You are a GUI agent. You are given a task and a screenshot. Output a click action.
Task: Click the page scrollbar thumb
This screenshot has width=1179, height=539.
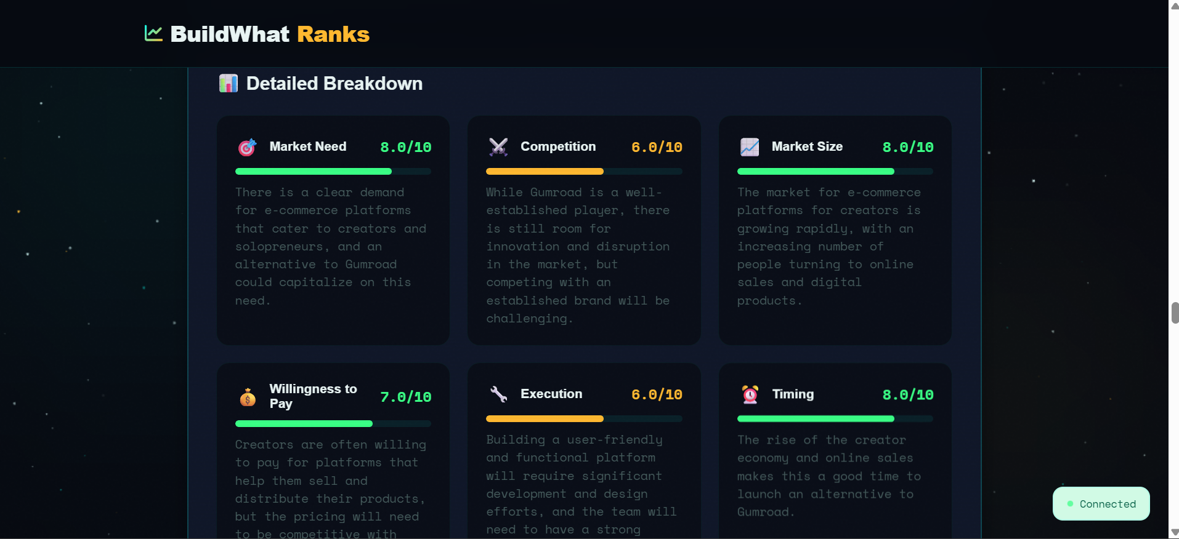[1175, 313]
